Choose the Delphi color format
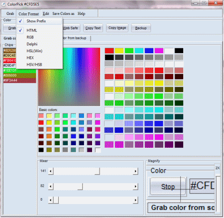Screen dimensions: 224x218 pyautogui.click(x=39, y=44)
